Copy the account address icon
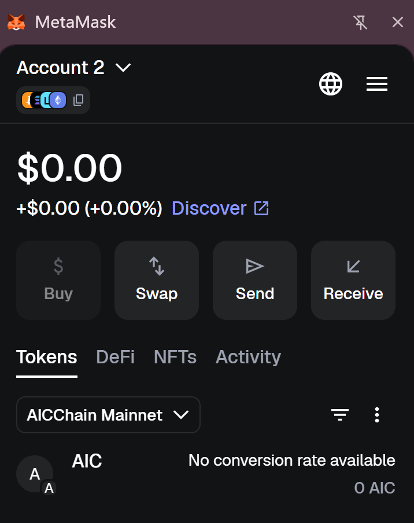The image size is (414, 523). (79, 100)
